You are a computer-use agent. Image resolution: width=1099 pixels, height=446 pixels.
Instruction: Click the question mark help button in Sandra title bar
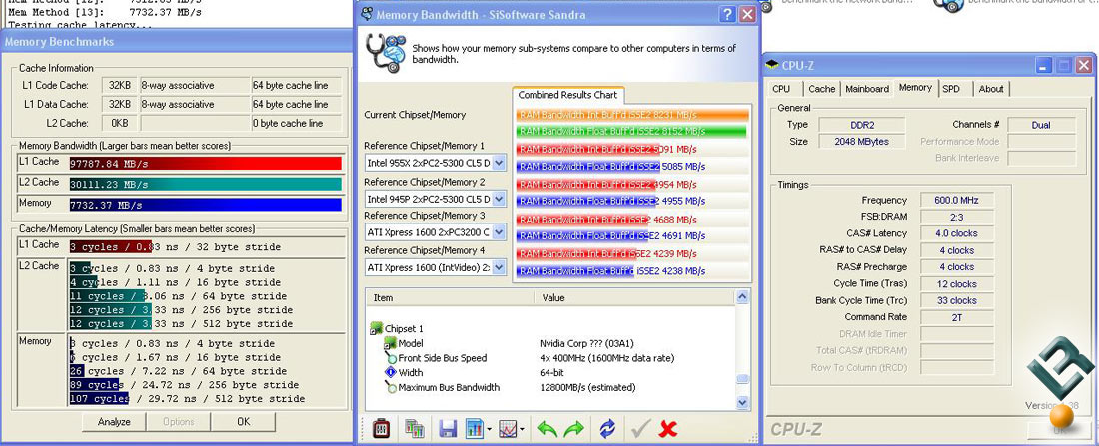coord(728,14)
